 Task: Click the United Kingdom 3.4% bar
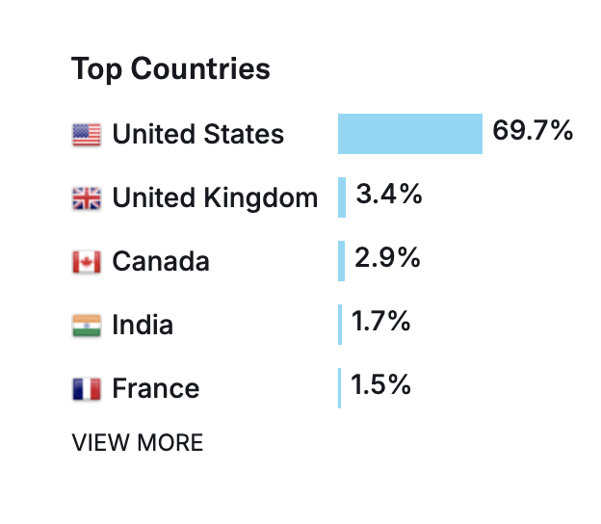tap(342, 197)
